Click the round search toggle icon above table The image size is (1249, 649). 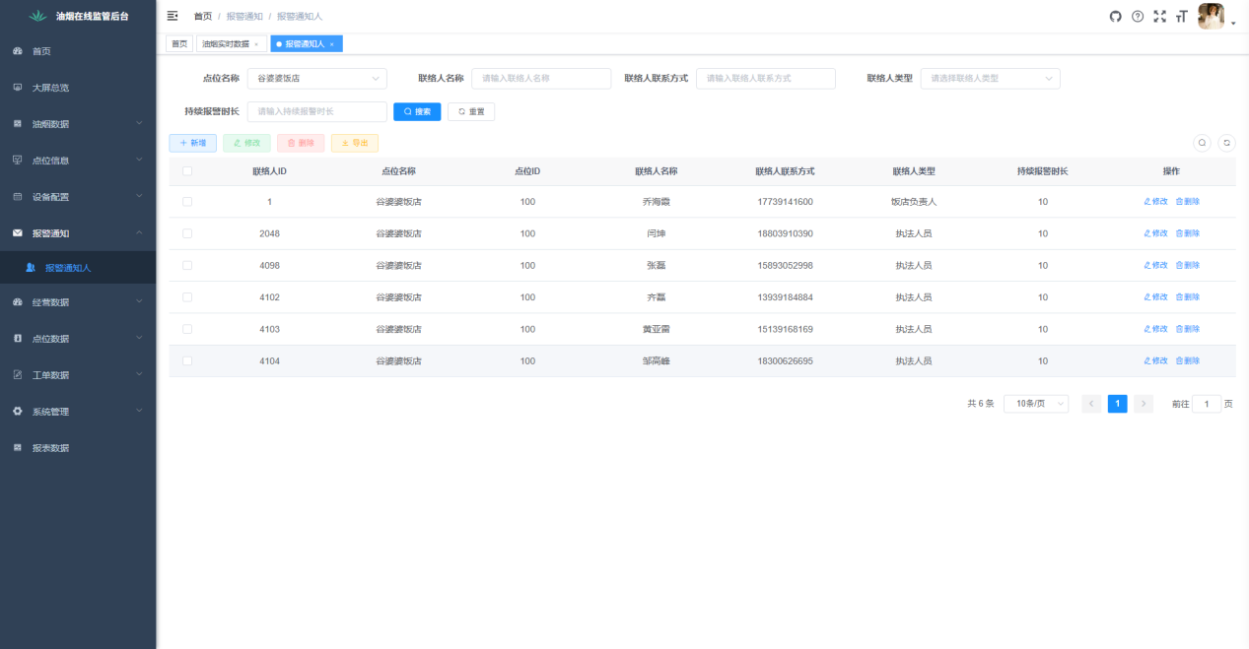[x=1203, y=143]
